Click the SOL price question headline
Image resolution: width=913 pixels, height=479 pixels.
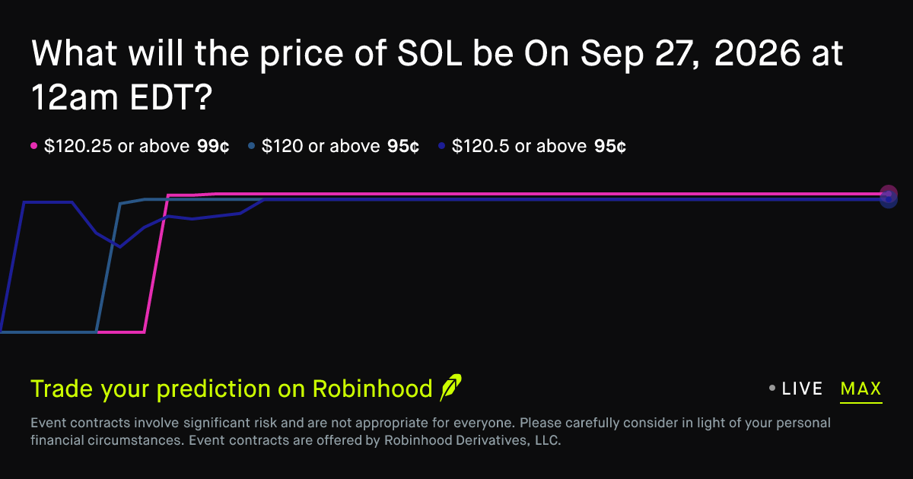[x=437, y=75]
